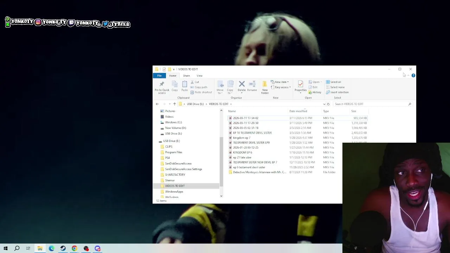Go back with left navigation arrow

click(157, 104)
